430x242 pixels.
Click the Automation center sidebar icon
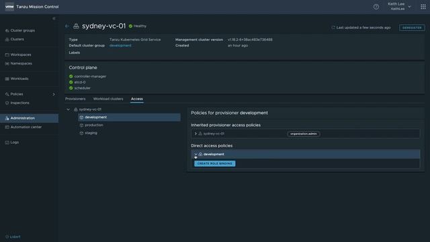[x=7, y=127]
